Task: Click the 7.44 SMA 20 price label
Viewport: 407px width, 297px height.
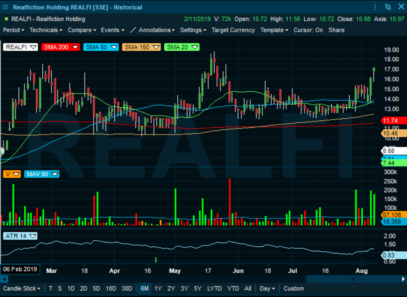Action: coord(393,163)
